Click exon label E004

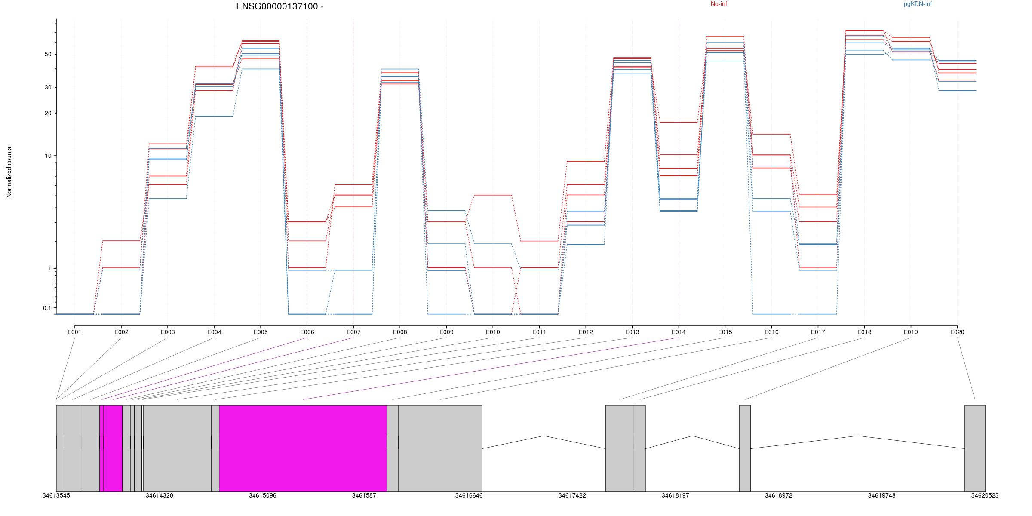(x=214, y=332)
